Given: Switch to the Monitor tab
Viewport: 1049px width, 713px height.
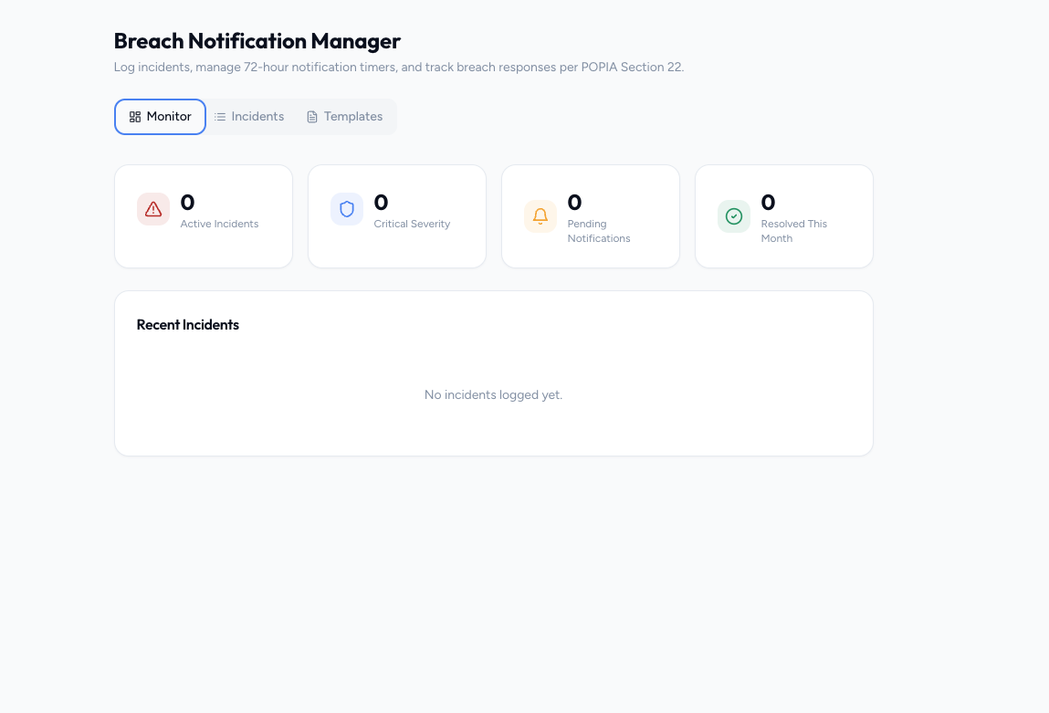Looking at the screenshot, I should point(160,116).
